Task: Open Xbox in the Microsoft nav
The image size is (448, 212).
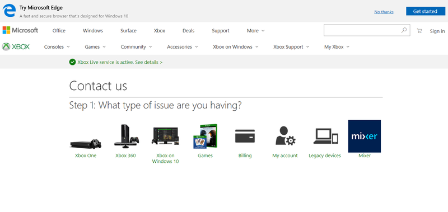Action: click(x=160, y=31)
